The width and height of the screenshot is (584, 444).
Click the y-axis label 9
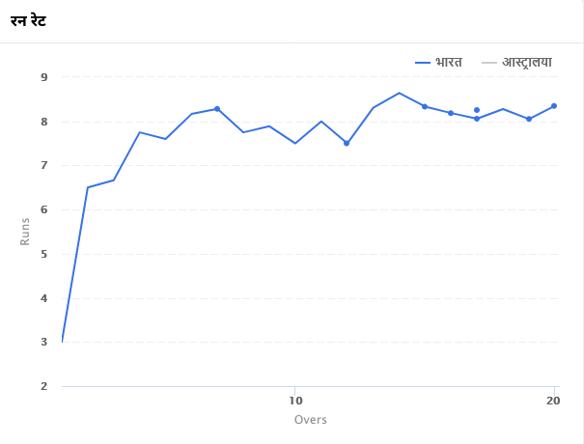(x=43, y=77)
